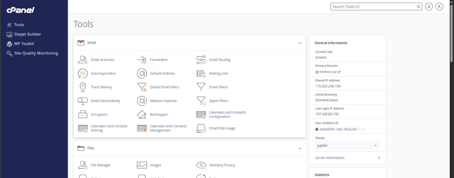Open the Forwarders arrow icon
Screen dimensions: 454x178
(142, 60)
